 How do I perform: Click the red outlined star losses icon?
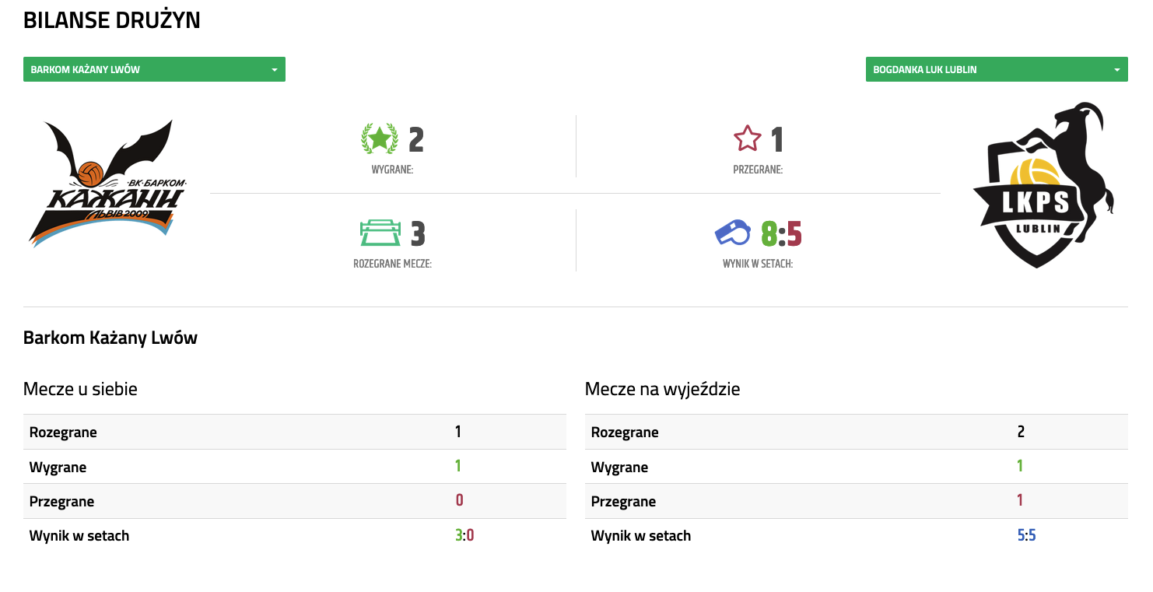coord(748,139)
